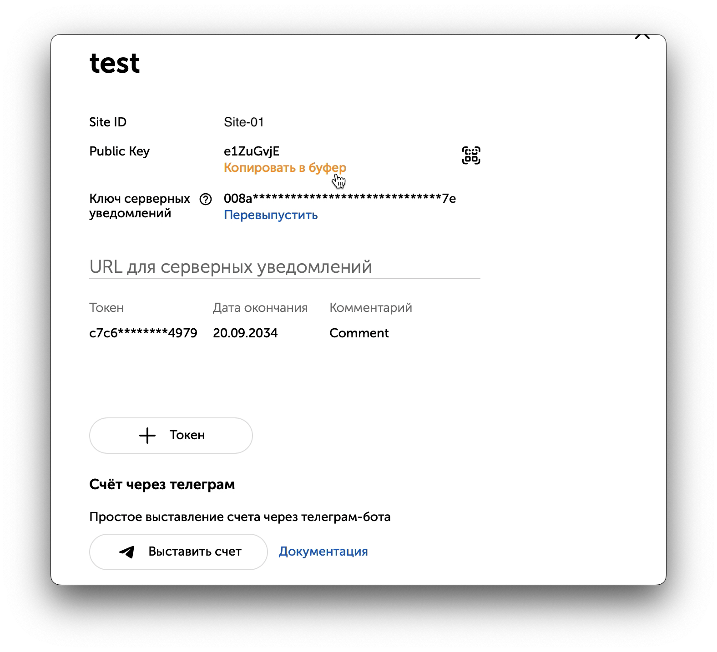The image size is (717, 652).
Task: Select the Public Key value e1ZuGvjE
Action: (x=252, y=150)
